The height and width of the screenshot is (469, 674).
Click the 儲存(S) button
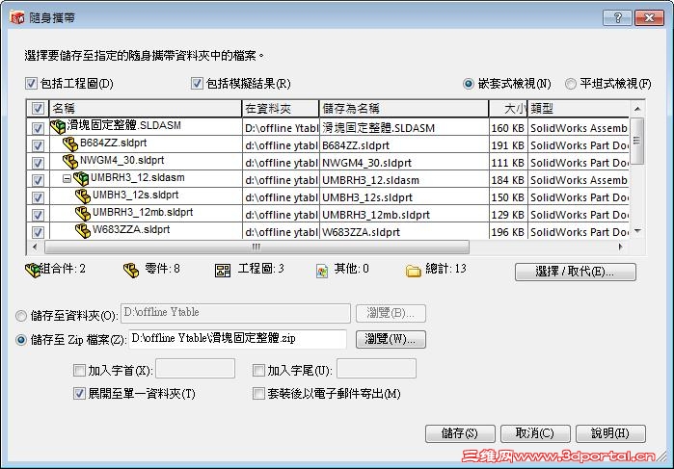click(460, 433)
